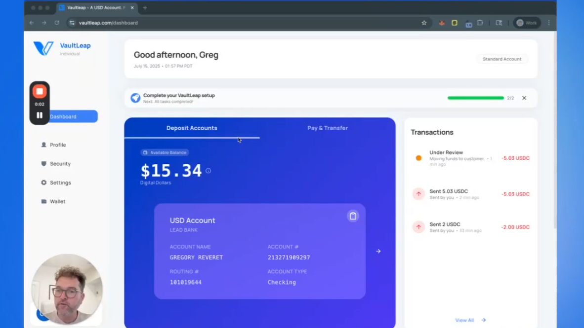Open the Work browser profile

coord(527,23)
